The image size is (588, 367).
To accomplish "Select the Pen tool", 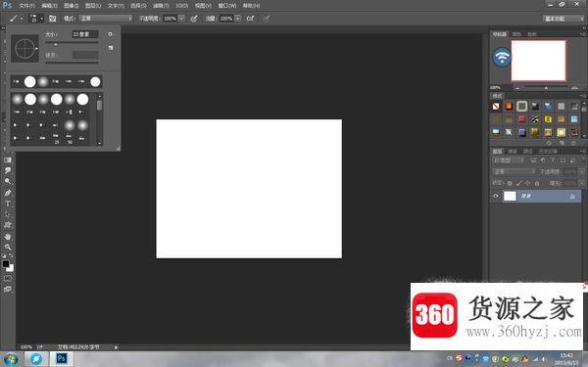I will pyautogui.click(x=8, y=193).
